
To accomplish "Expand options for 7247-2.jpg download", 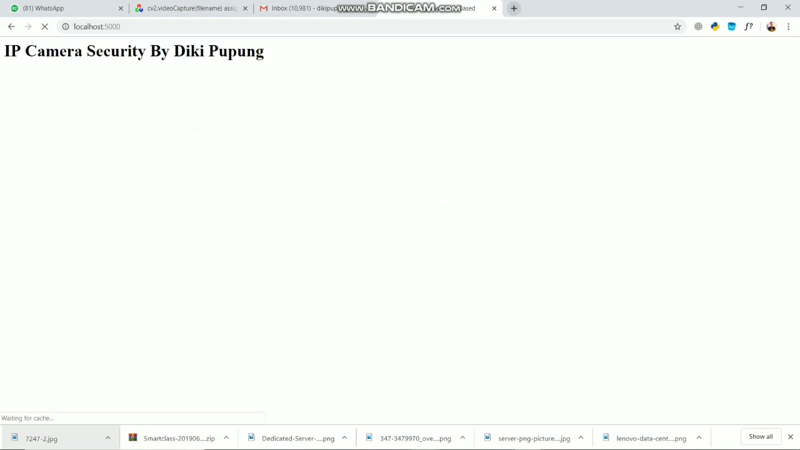I will 107,438.
